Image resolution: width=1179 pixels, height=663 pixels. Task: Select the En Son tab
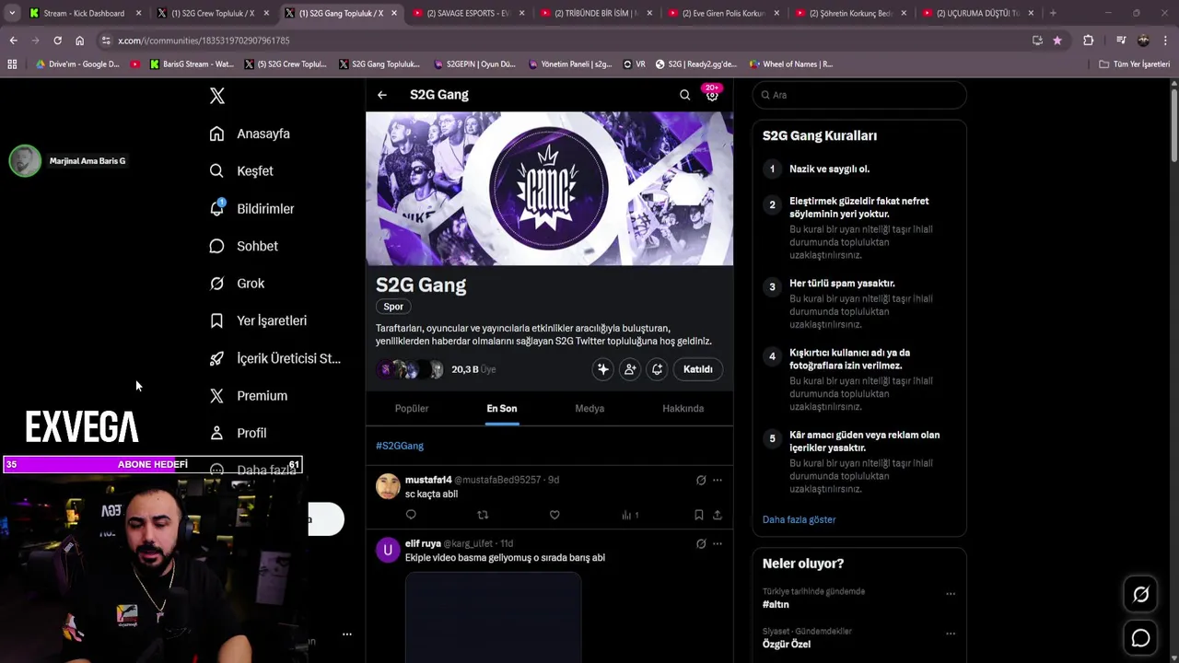502,409
